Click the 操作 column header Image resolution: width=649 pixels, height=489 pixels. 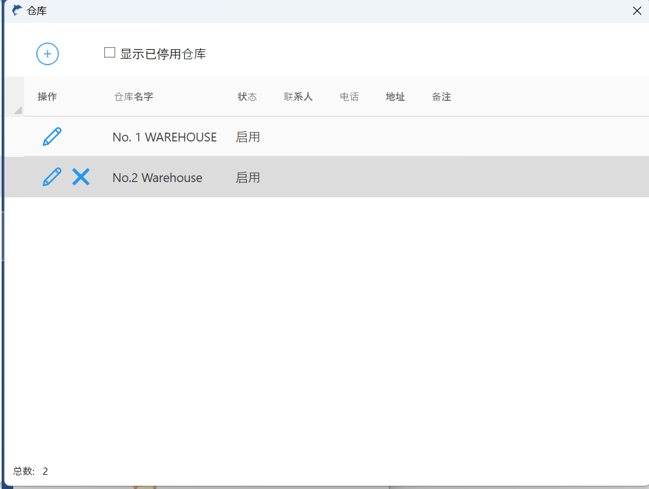[x=47, y=97]
